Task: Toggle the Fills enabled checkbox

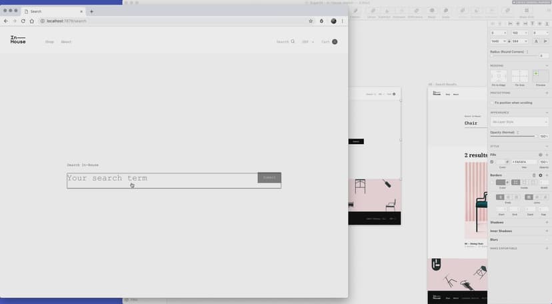Action: pyautogui.click(x=493, y=162)
